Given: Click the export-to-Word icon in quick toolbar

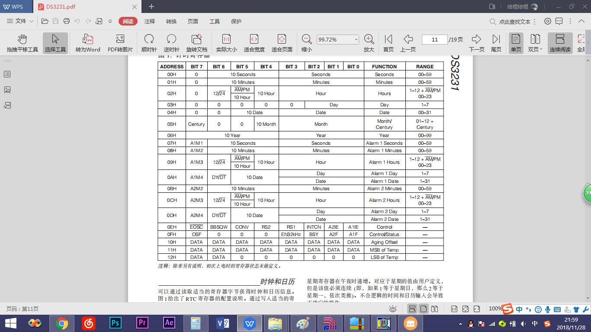Looking at the screenshot, I should pyautogui.click(x=99, y=21).
